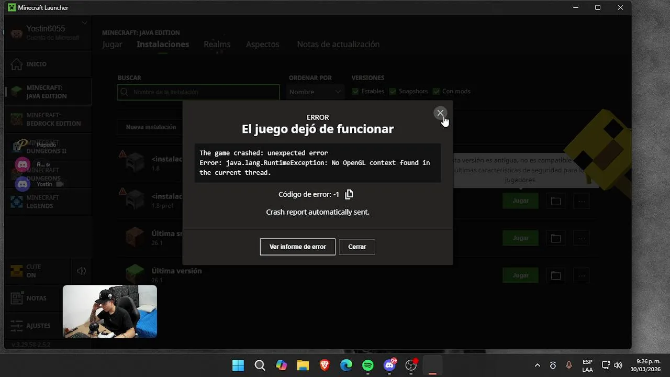
Task: Open folder icon for the Última versión row
Action: click(x=556, y=275)
